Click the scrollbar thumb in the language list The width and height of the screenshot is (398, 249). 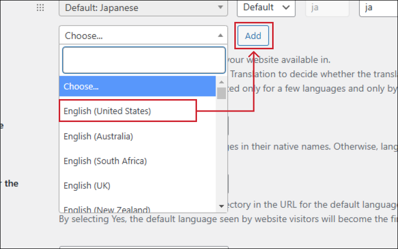221,93
